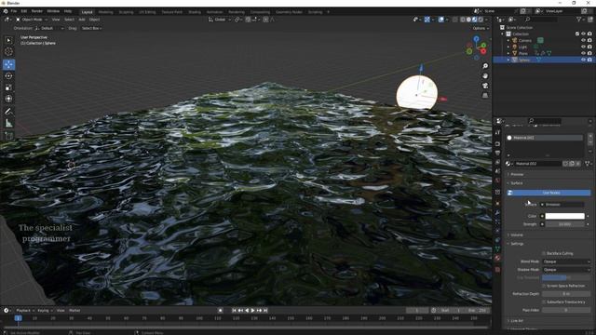Open the Orientation Default dropdown

pyautogui.click(x=49, y=28)
